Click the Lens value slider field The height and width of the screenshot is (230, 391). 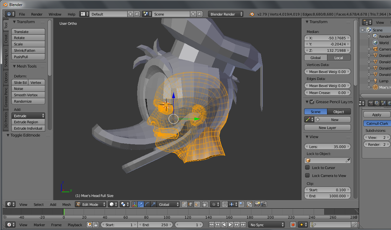327,147
